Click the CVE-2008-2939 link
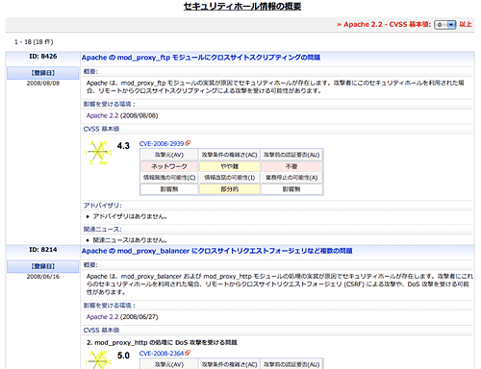This screenshot has width=481, height=369. pyautogui.click(x=162, y=144)
